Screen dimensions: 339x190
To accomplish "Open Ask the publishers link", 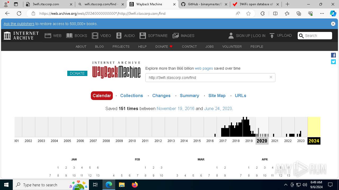I will 19,24.
